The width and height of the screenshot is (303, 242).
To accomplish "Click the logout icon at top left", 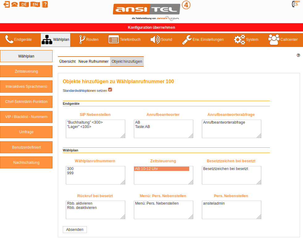I will click(x=6, y=4).
